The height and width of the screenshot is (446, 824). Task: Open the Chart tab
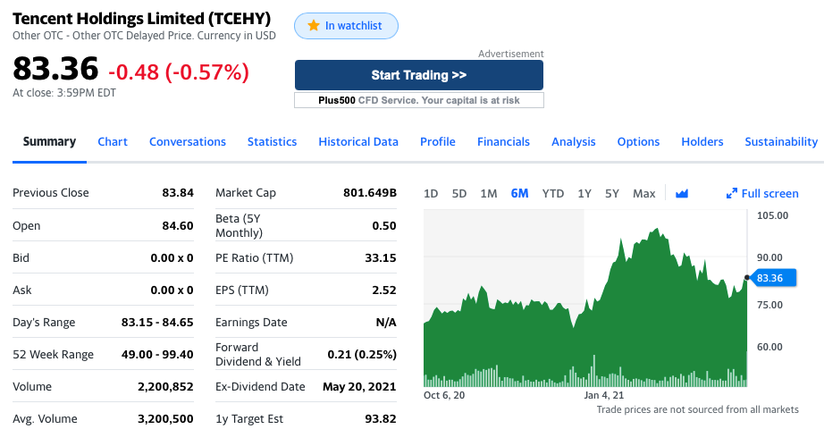point(113,142)
